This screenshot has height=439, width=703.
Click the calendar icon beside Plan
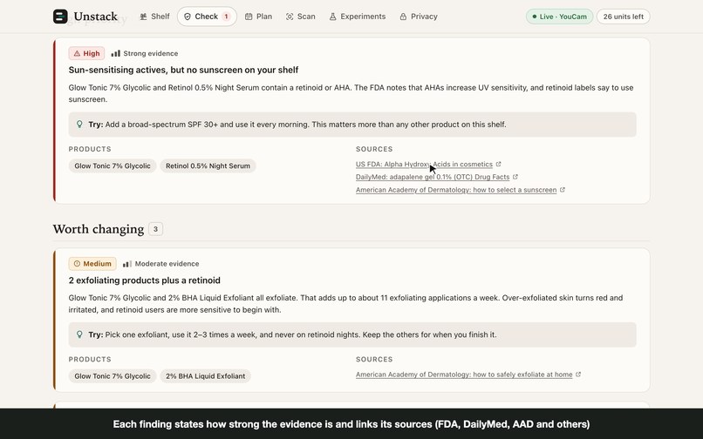[249, 17]
